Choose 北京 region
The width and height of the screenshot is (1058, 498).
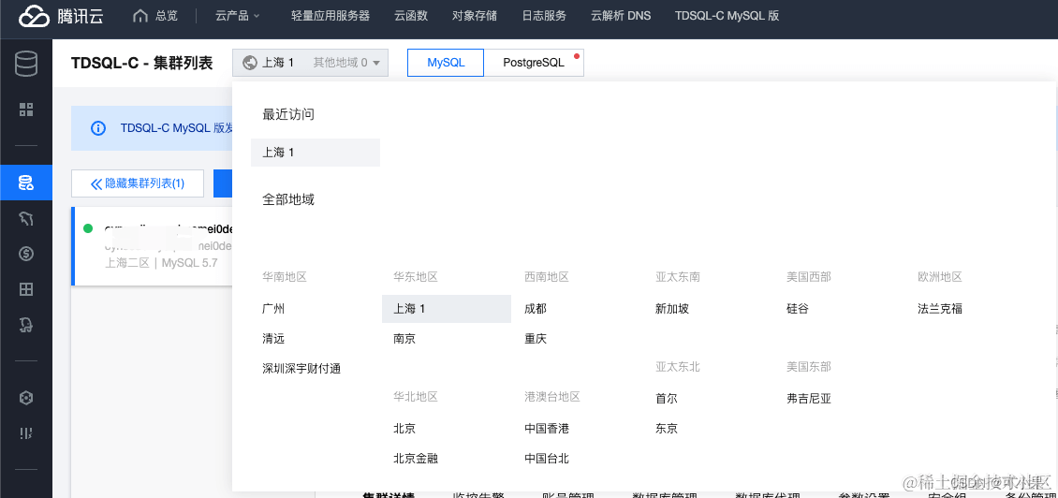pos(404,429)
